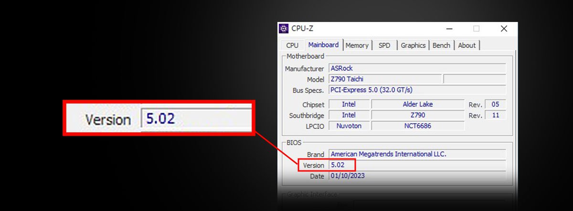Select the BIOS date 01/10/2023 field

[417, 176]
